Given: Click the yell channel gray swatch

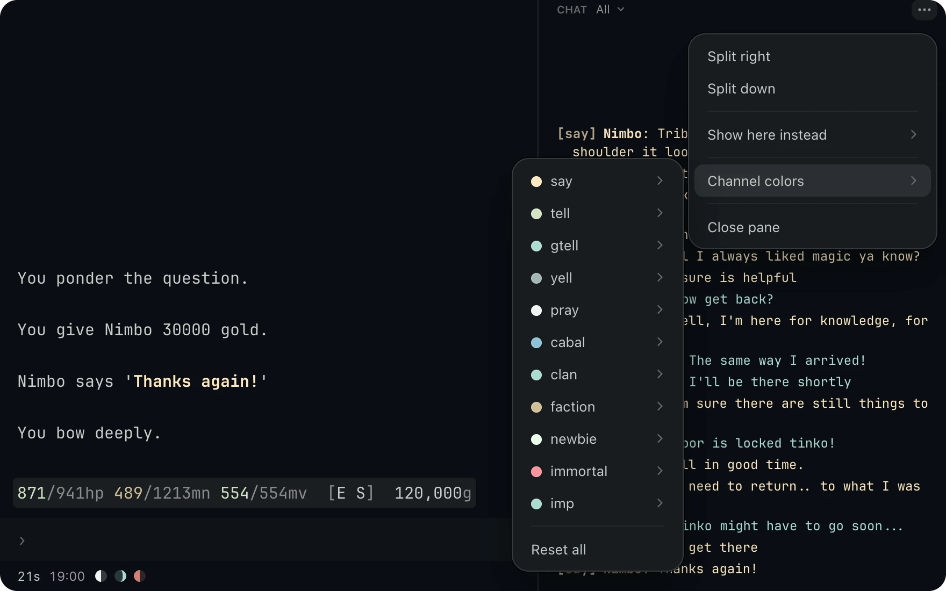Looking at the screenshot, I should coord(536,278).
